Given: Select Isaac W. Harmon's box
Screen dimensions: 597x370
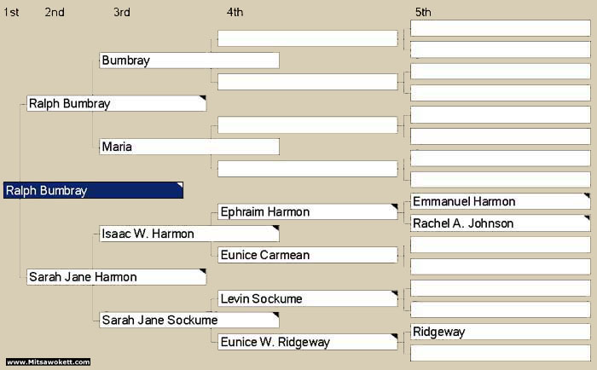Looking at the screenshot, I should [x=189, y=234].
